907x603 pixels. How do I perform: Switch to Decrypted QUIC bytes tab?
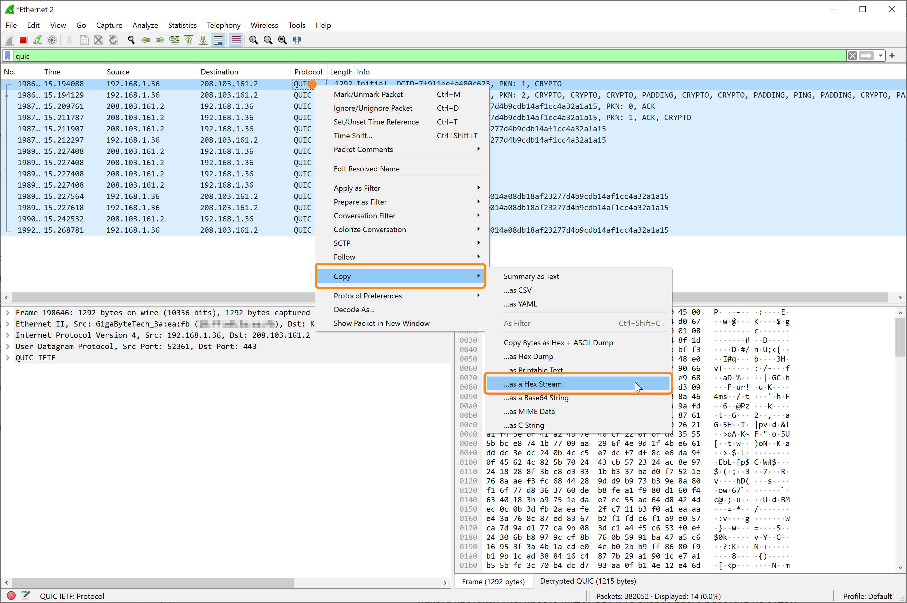pyautogui.click(x=588, y=581)
